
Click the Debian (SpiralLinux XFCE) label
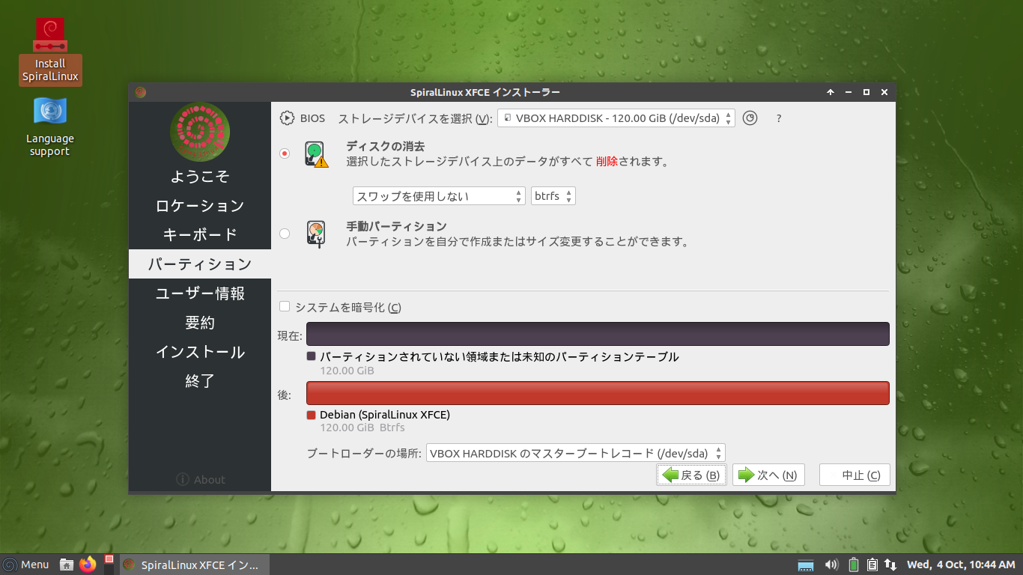coord(385,415)
